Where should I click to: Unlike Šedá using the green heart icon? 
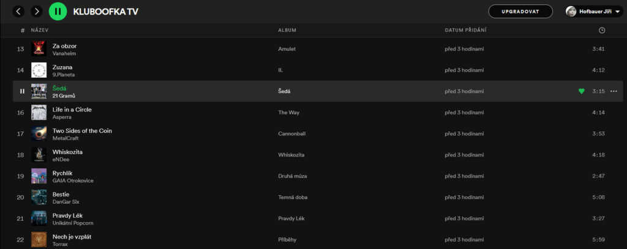coord(582,91)
